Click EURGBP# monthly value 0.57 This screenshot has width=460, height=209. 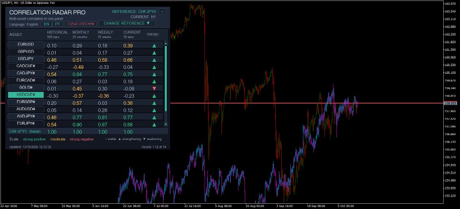[77, 104]
